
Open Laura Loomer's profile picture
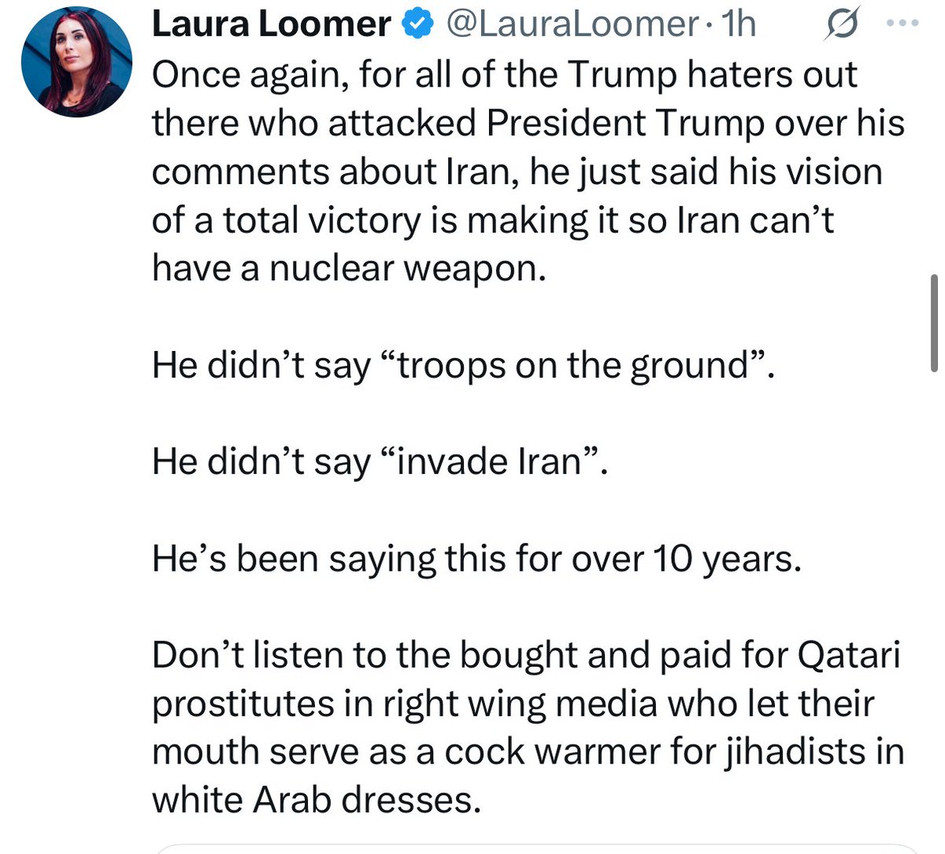[x=76, y=65]
